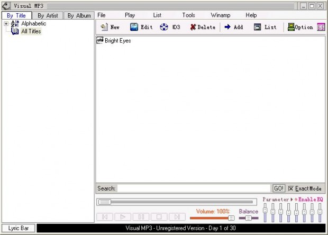The width and height of the screenshot is (328, 235).
Task: Click the purple grid icon in toolbar
Action: tap(321, 27)
